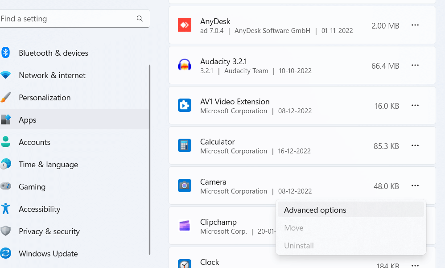
Task: Click the Clock app icon
Action: [185, 264]
